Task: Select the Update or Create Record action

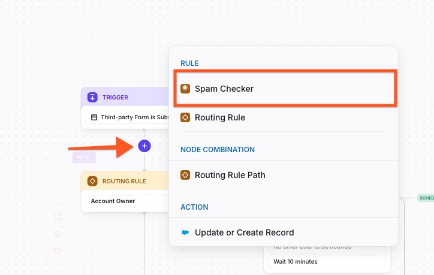Action: (x=244, y=232)
